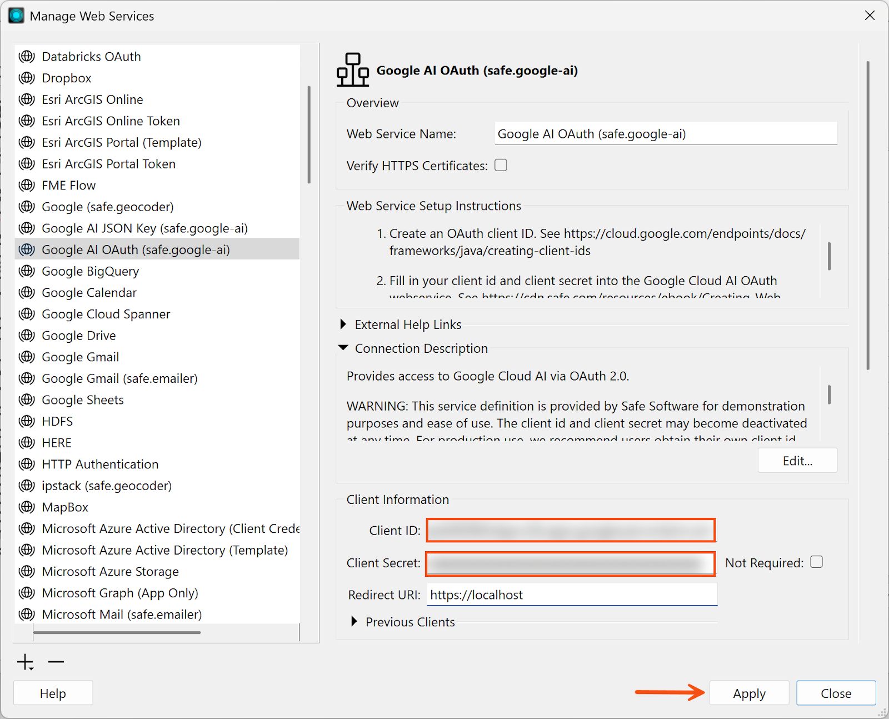This screenshot has width=889, height=719.
Task: Click the plus icon to add web service
Action: [26, 662]
